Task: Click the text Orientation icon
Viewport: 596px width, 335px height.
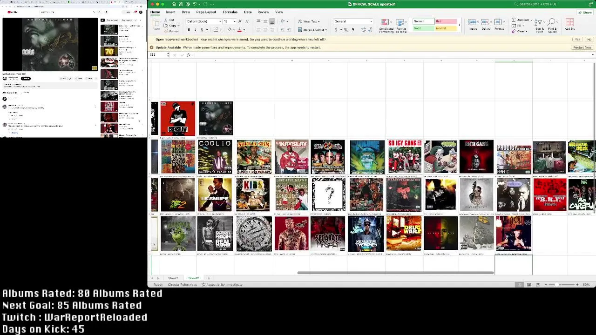Action: [x=283, y=21]
